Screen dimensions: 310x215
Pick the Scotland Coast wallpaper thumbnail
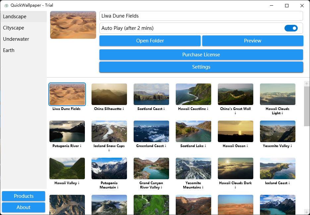click(x=151, y=94)
